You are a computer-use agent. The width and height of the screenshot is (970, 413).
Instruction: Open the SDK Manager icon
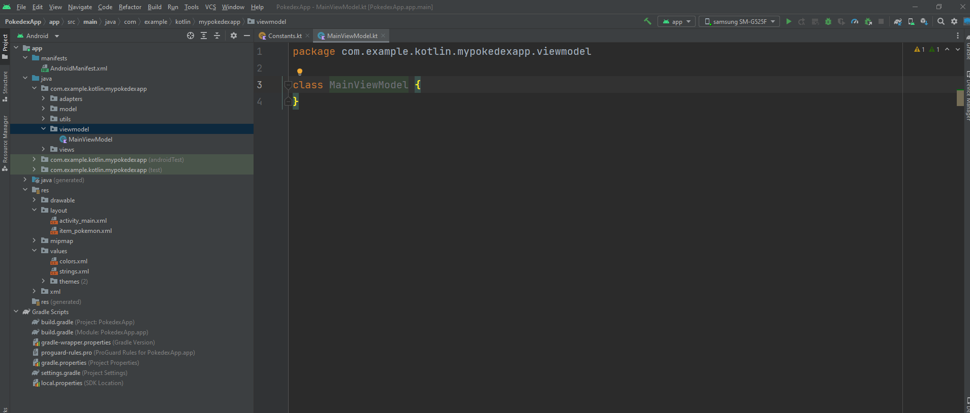tap(924, 21)
